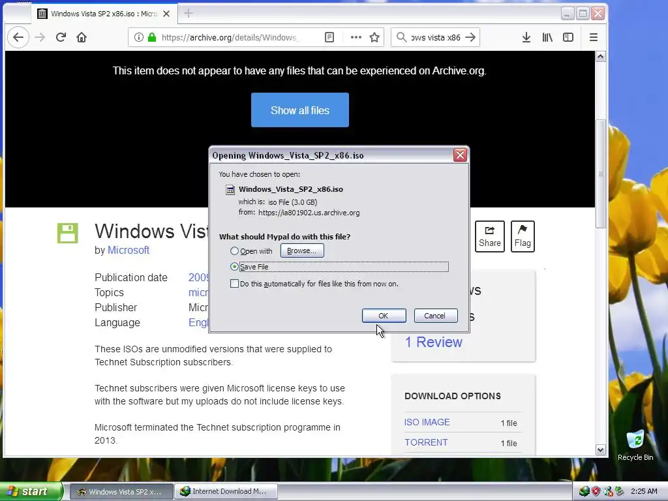The width and height of the screenshot is (668, 501).
Task: Open the Microsoft author link
Action: [129, 250]
